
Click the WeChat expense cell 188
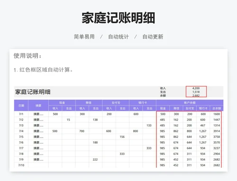click(95, 142)
